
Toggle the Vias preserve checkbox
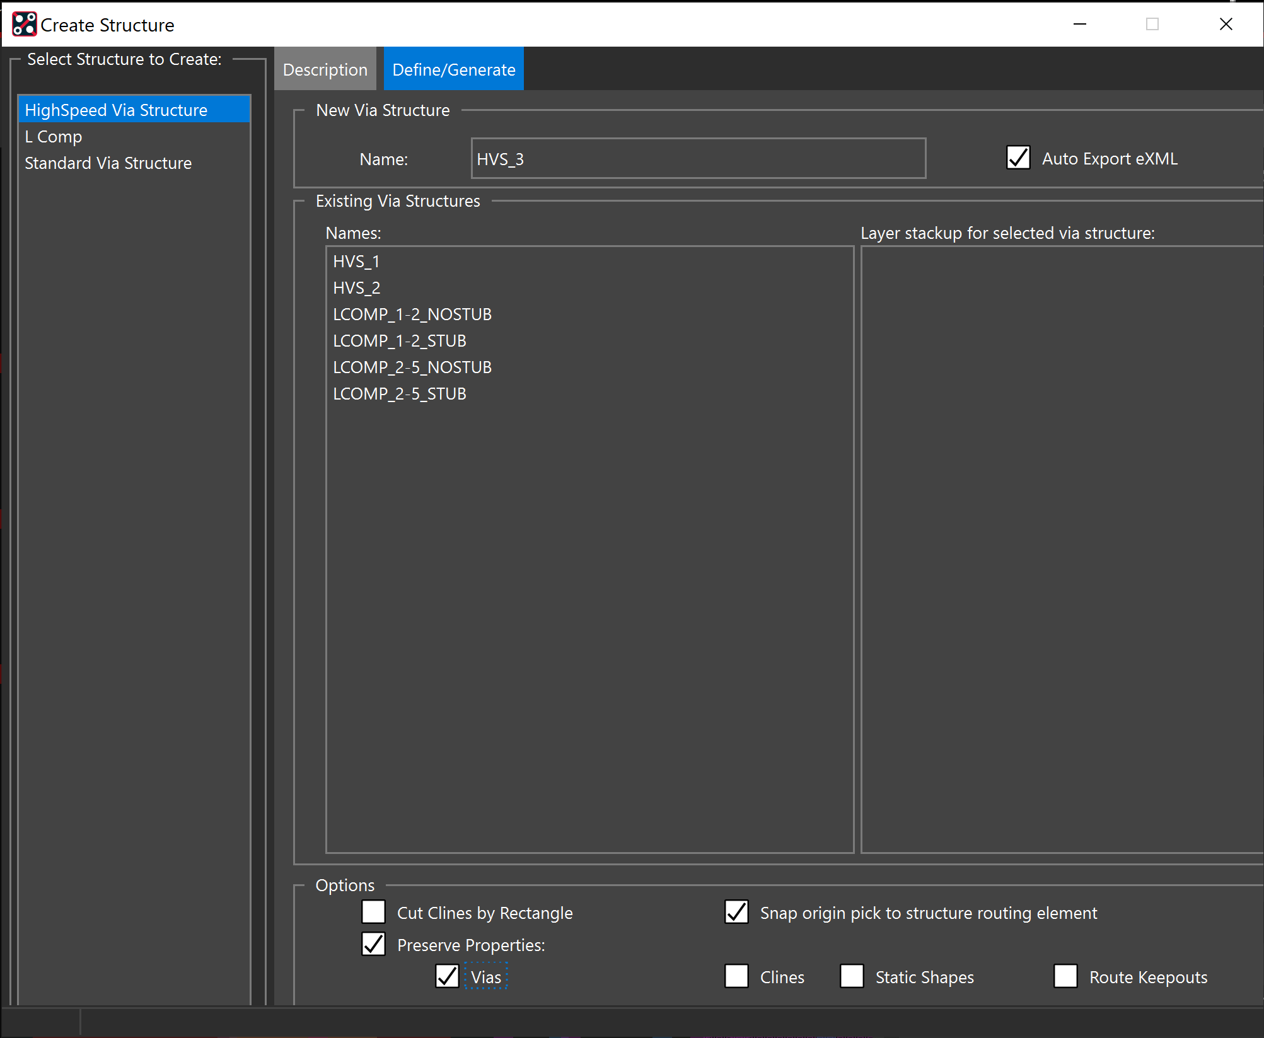(447, 976)
